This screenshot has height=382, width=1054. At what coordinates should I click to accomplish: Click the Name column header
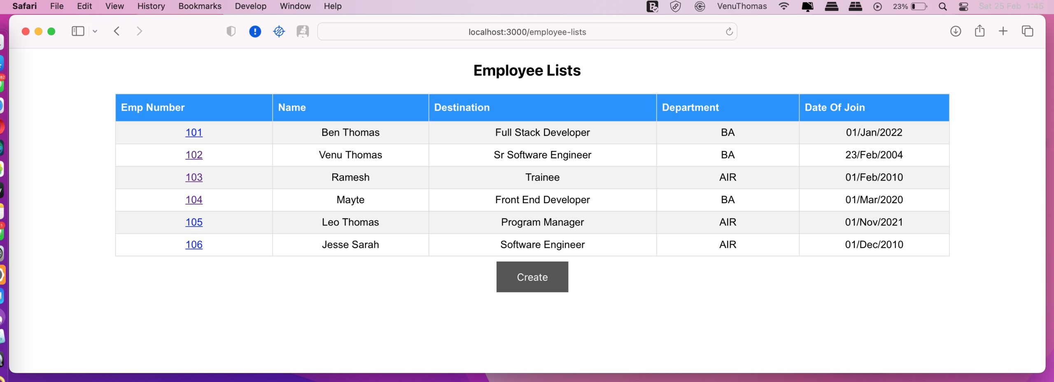coord(350,108)
